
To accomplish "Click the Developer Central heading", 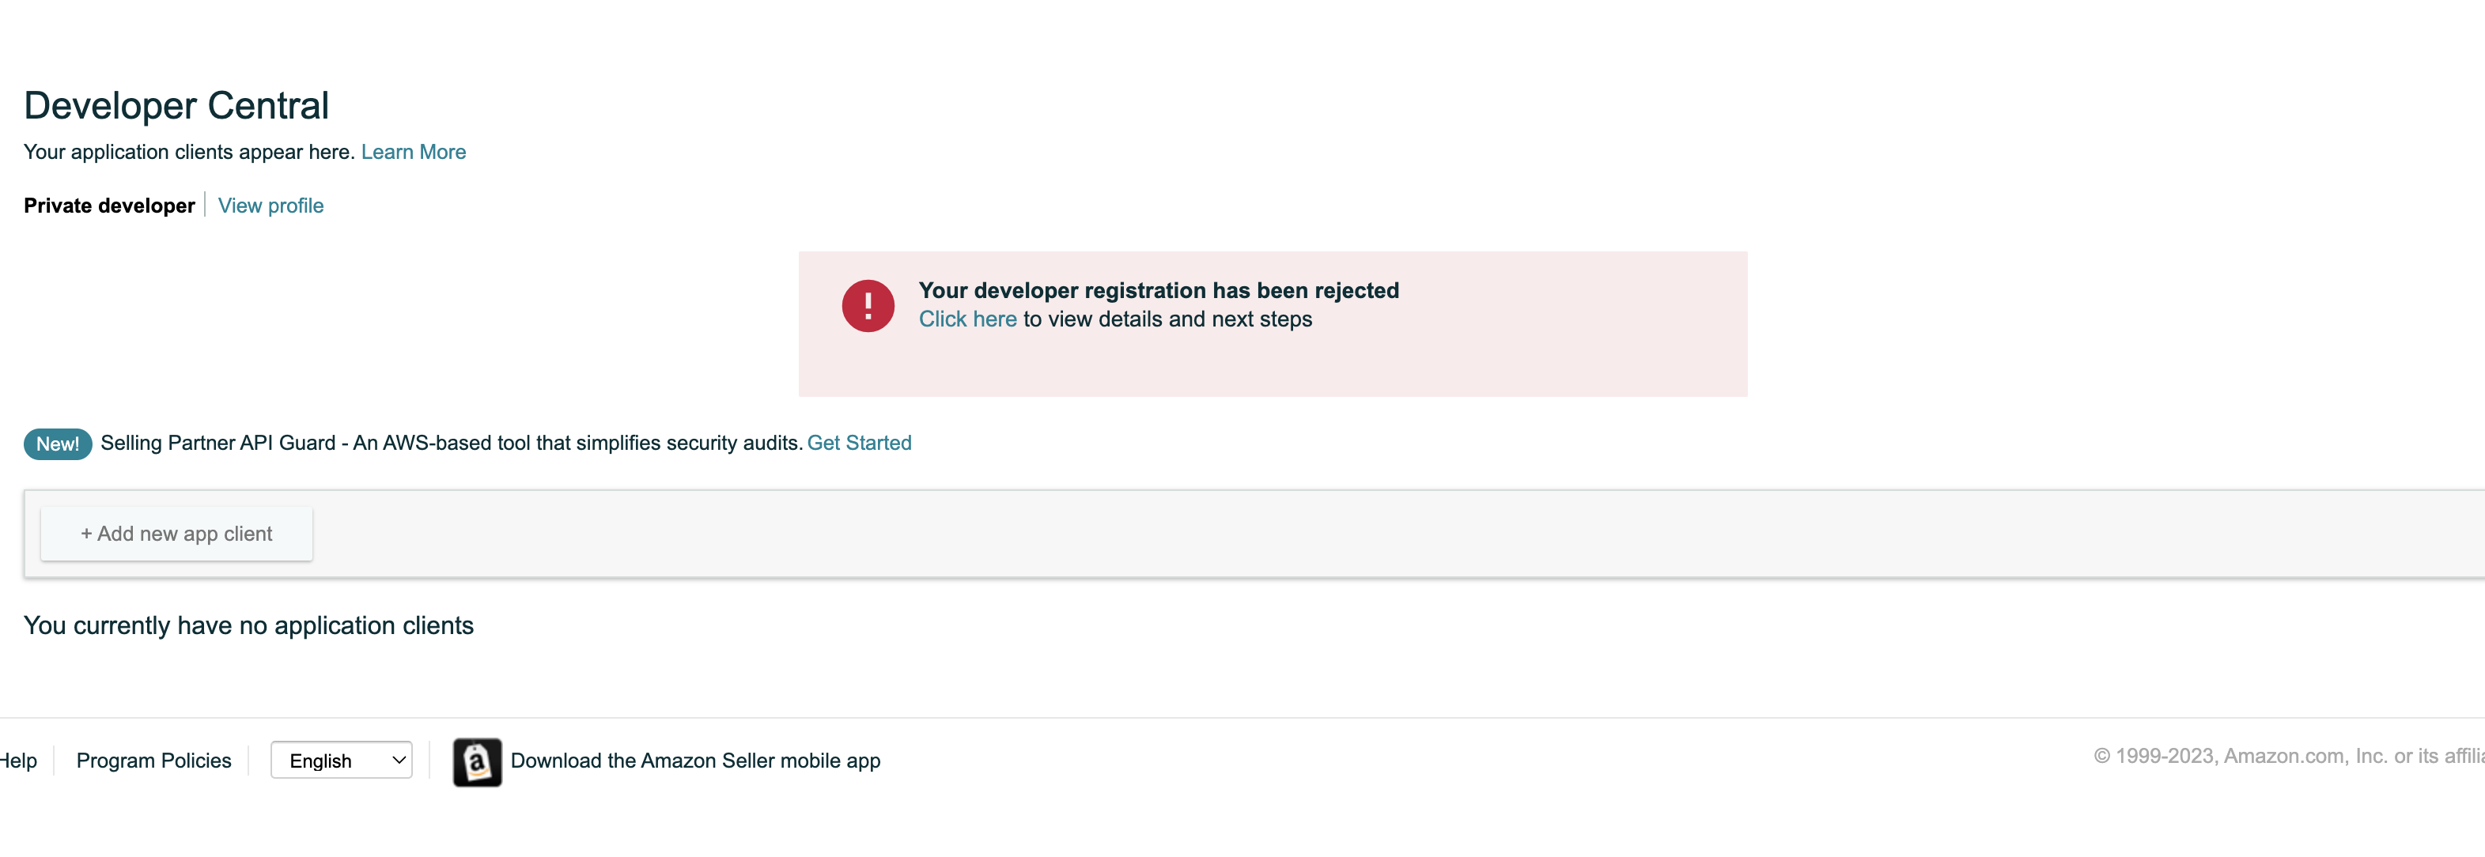I will [x=176, y=106].
